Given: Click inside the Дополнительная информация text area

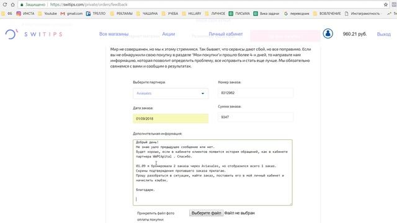Looking at the screenshot, I should point(212,172).
